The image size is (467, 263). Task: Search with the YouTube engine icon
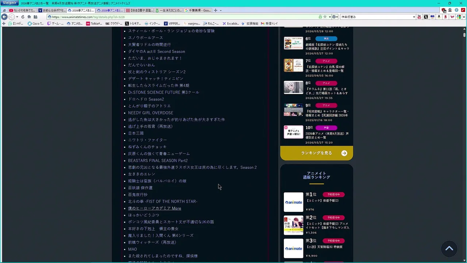pos(419,17)
